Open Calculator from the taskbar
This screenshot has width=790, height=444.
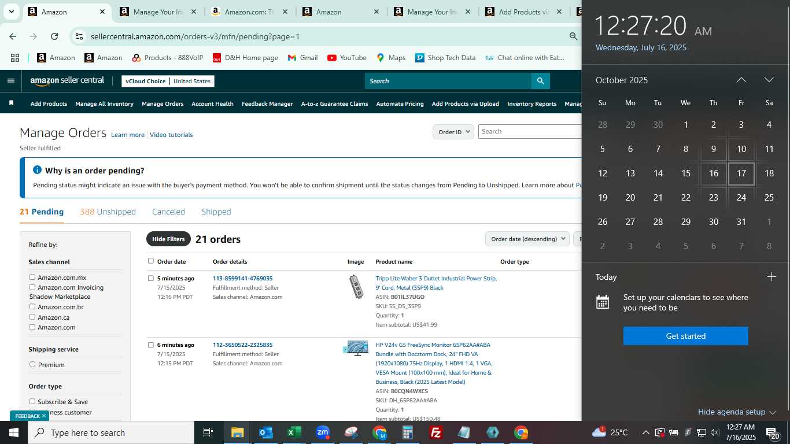point(408,432)
